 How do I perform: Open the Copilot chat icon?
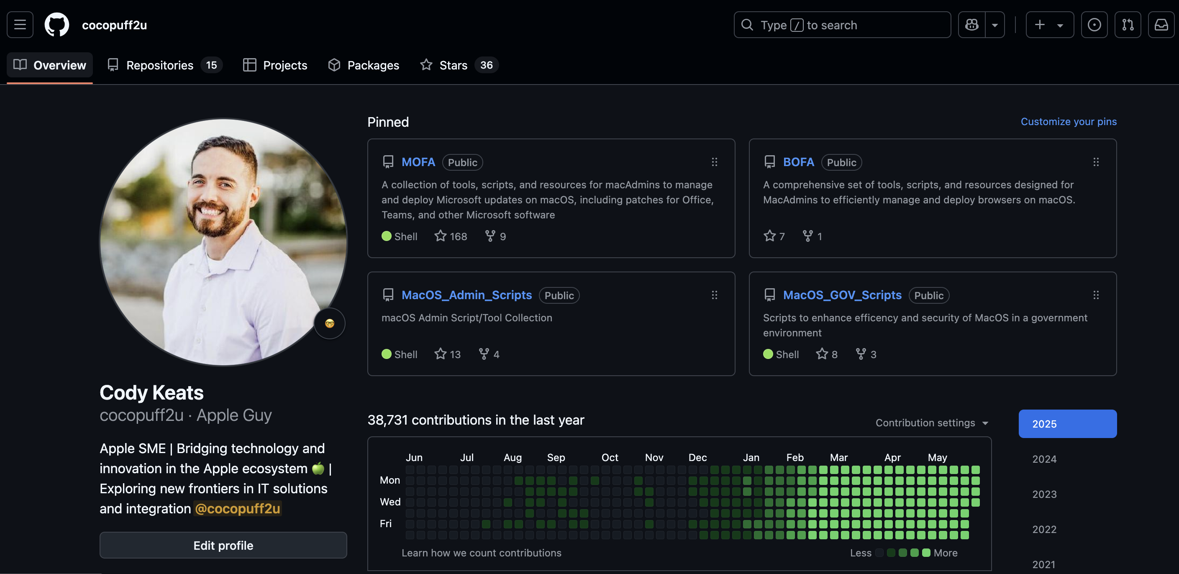tap(971, 25)
